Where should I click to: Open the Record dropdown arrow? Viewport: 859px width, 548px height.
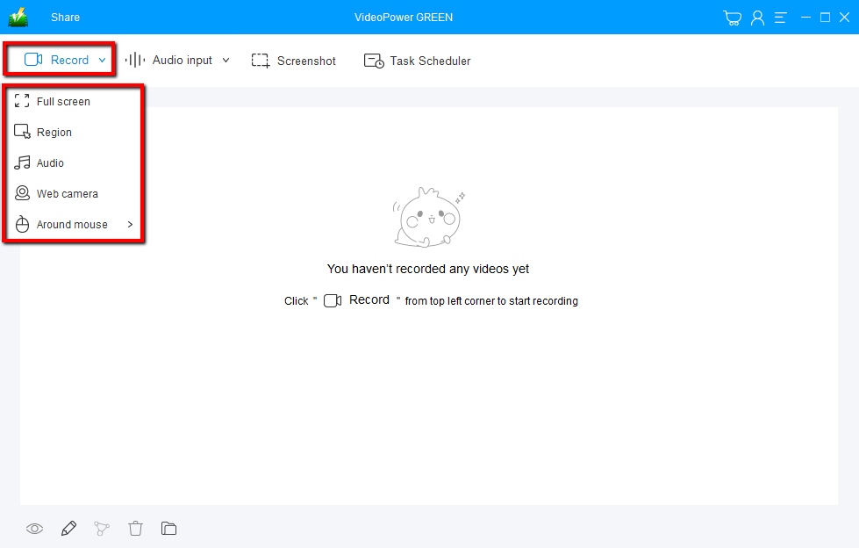coord(103,59)
